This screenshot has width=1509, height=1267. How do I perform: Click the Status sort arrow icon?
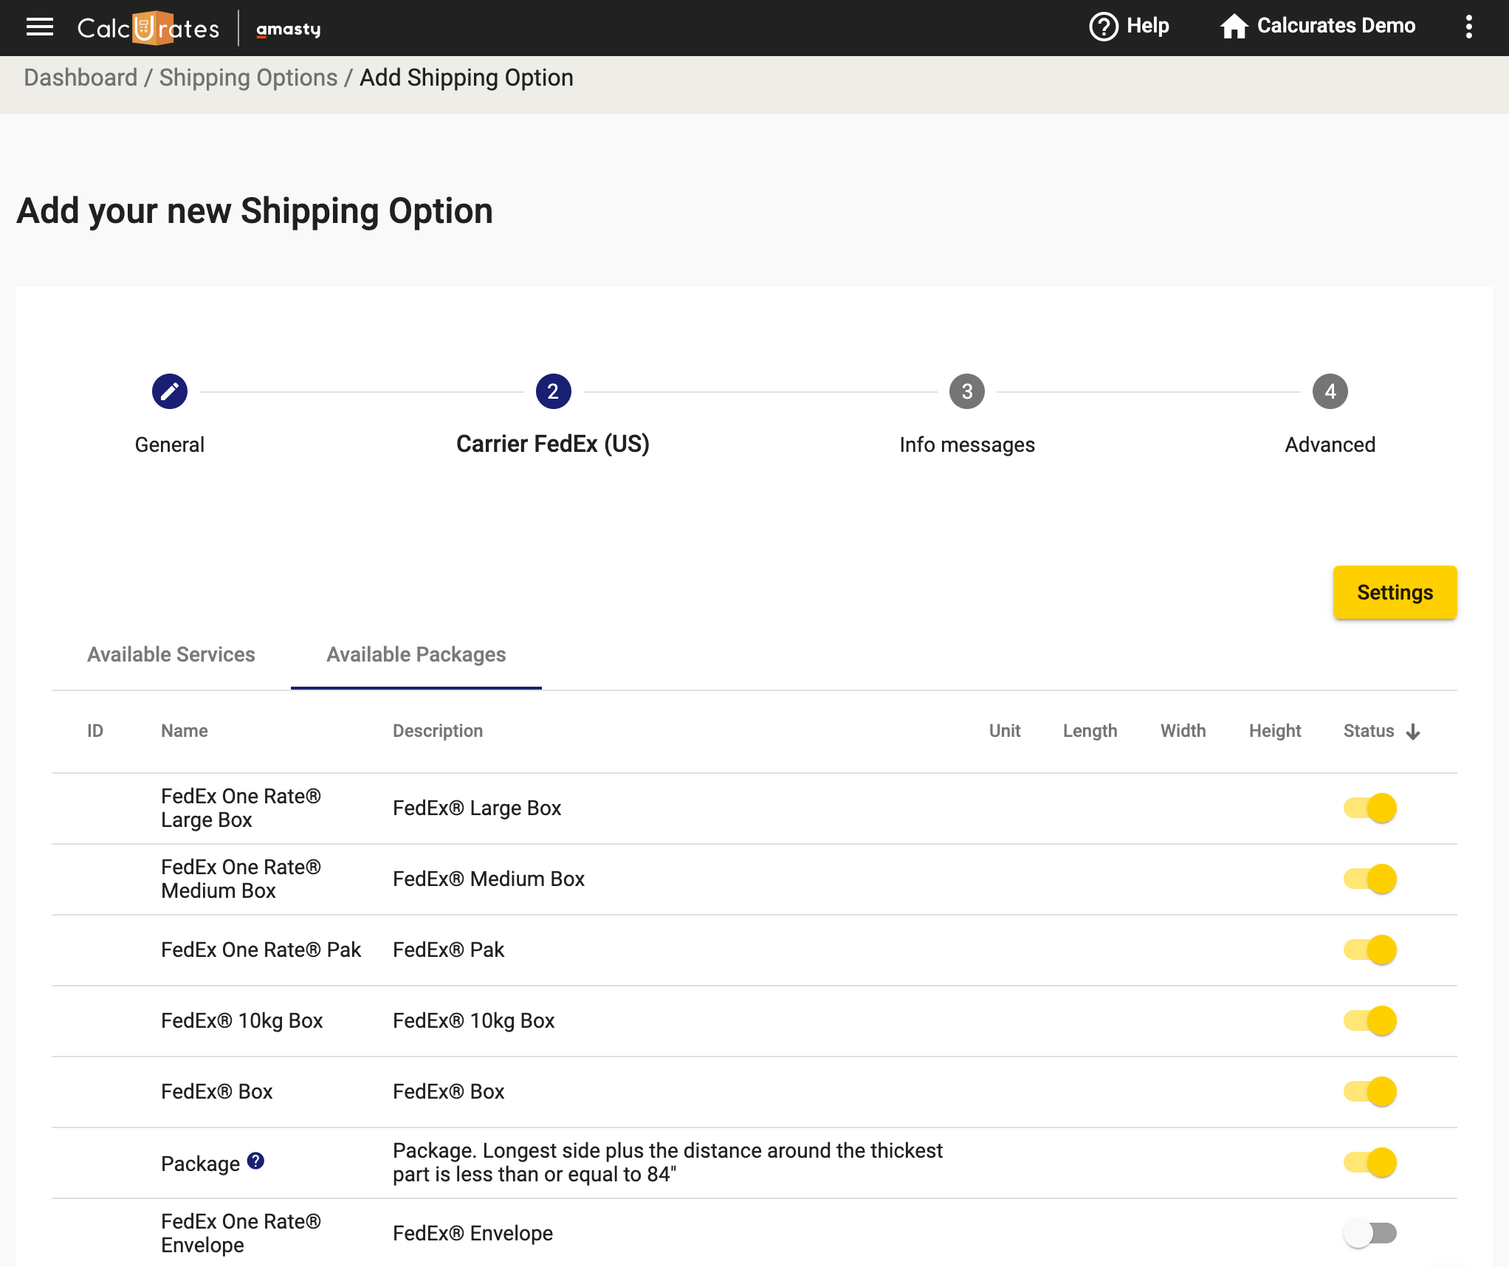pyautogui.click(x=1413, y=732)
